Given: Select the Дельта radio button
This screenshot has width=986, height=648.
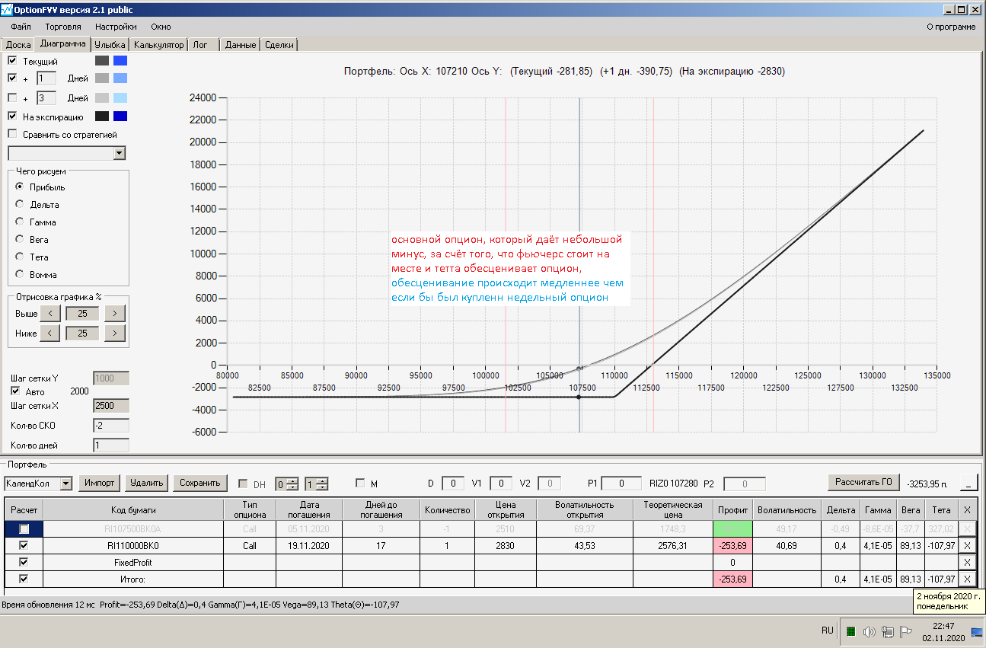Looking at the screenshot, I should [20, 204].
